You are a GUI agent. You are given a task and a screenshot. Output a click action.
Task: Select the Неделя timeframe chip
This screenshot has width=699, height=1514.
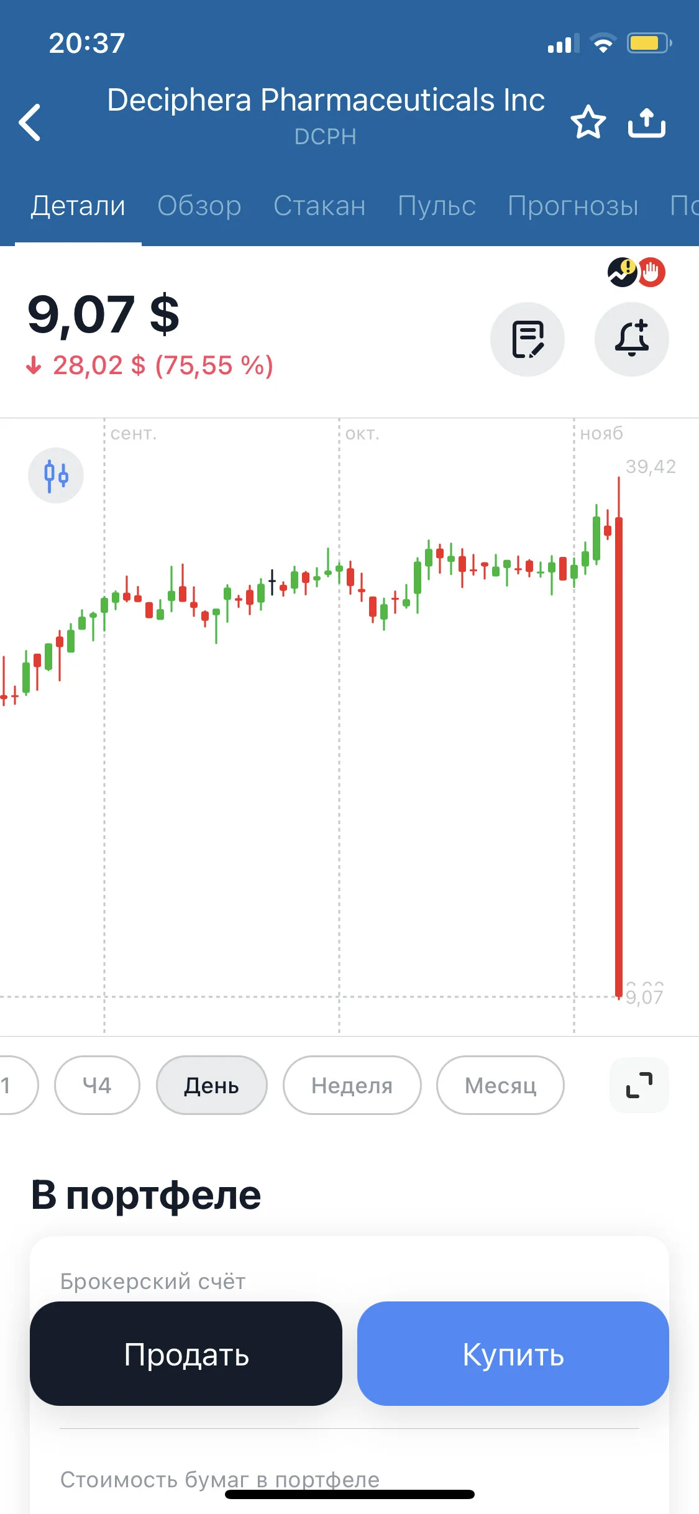(x=352, y=1085)
